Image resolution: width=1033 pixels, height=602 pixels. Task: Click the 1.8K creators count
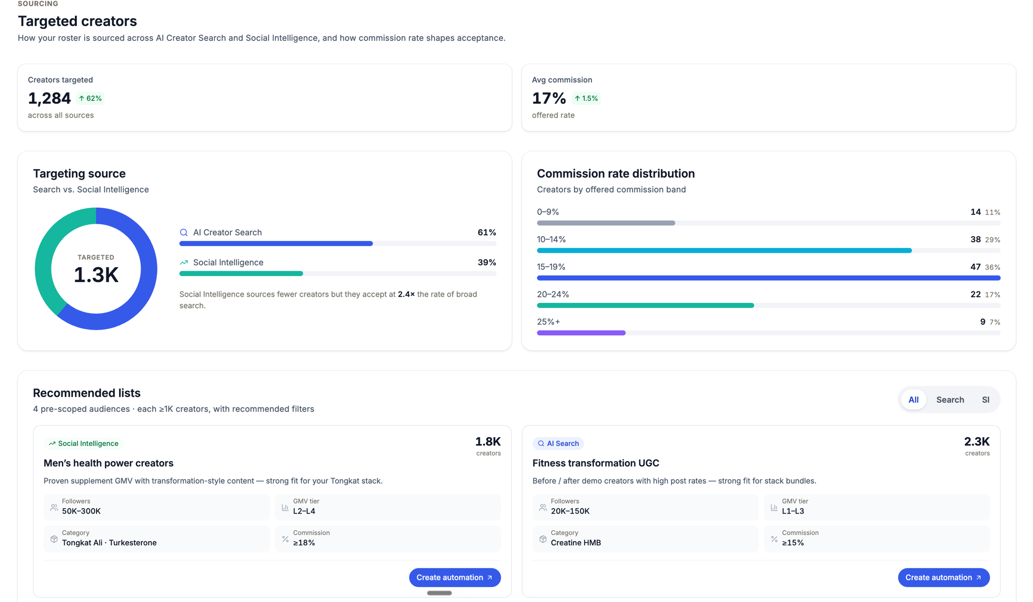(488, 442)
